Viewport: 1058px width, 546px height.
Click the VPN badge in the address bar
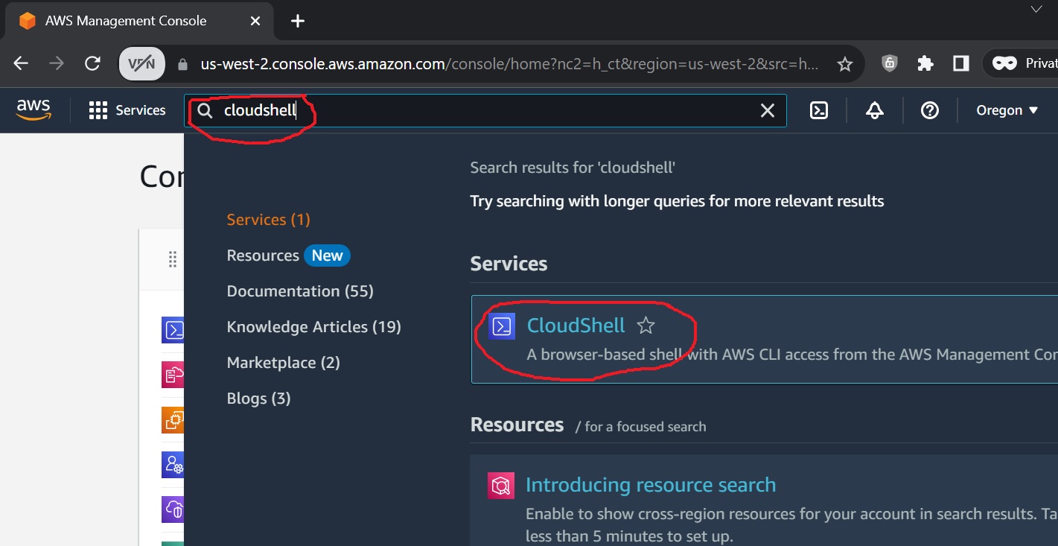[141, 64]
